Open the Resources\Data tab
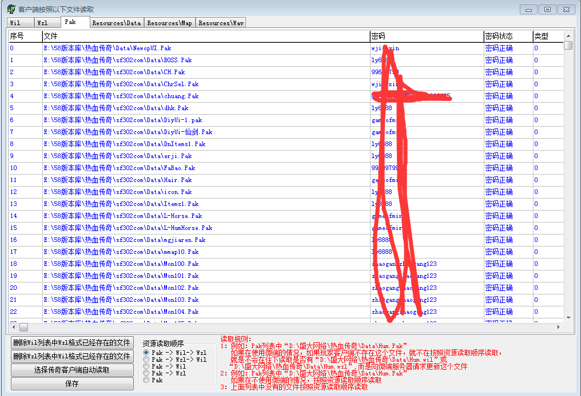The image size is (581, 396). (x=116, y=23)
